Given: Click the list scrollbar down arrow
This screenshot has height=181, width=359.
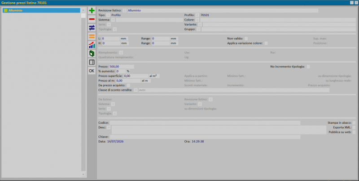Looking at the screenshot, I should (83, 174).
